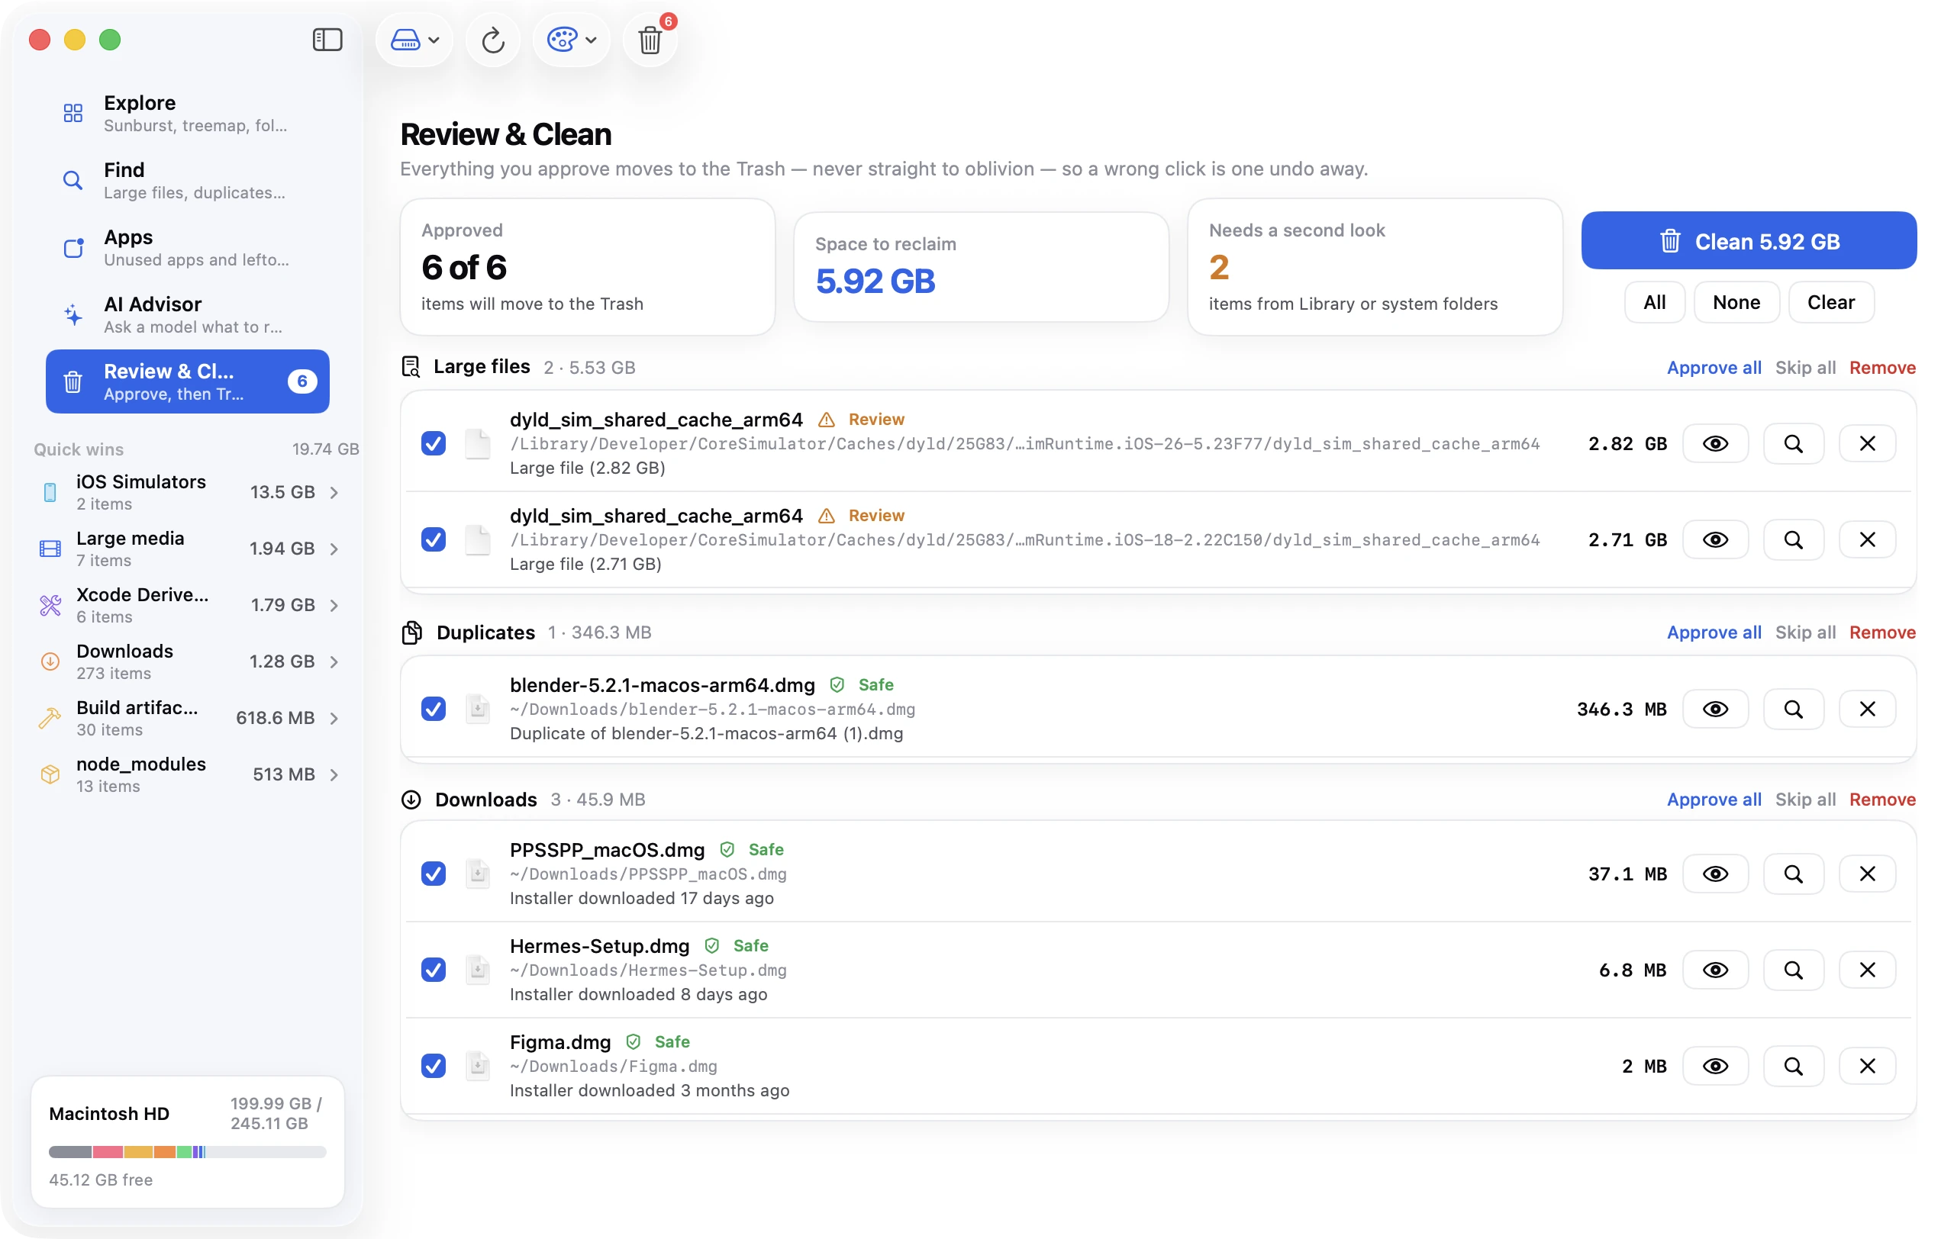
Task: Click the rescan refresh icon
Action: coord(492,40)
